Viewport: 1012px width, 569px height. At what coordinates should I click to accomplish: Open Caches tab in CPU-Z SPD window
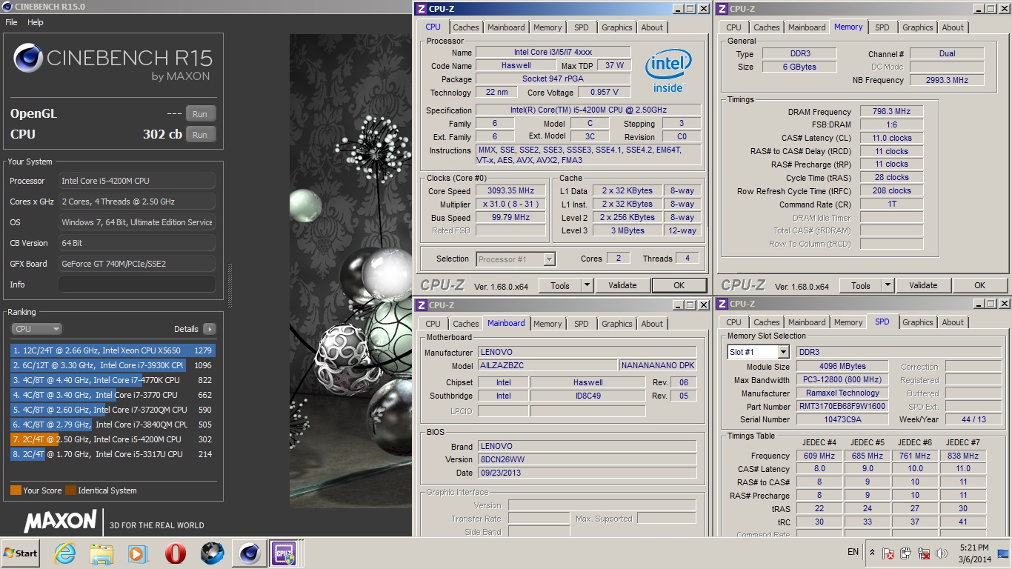[767, 322]
